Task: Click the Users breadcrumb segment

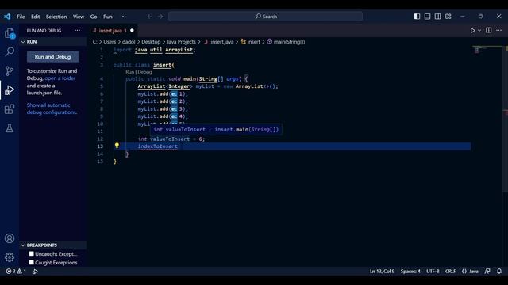Action: point(110,42)
